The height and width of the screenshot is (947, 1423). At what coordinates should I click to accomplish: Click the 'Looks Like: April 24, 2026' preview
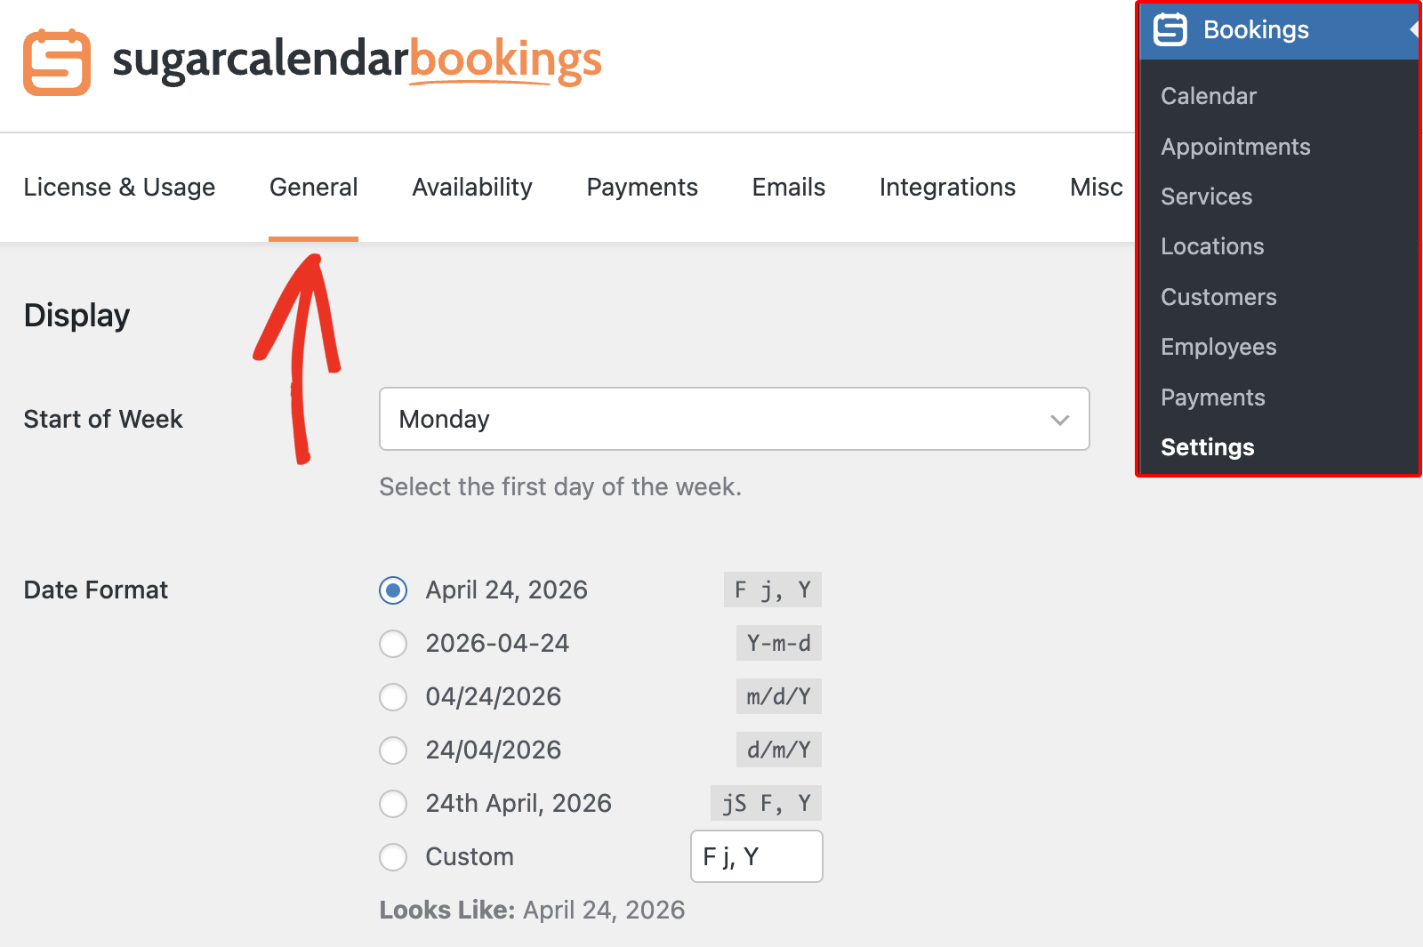pos(533,910)
